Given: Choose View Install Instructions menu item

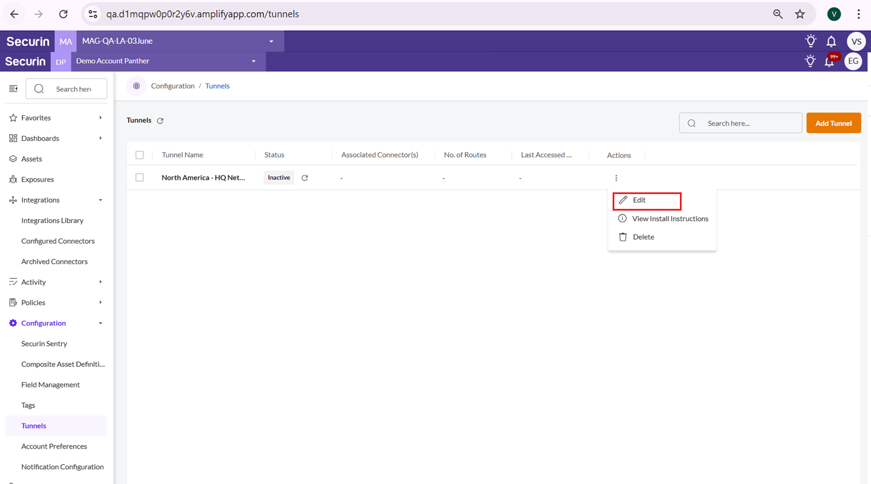Looking at the screenshot, I should (x=662, y=219).
